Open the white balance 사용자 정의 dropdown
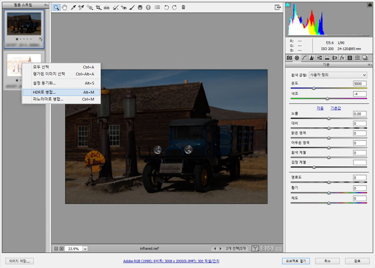Screen dimensions: 375x268 pos(338,75)
